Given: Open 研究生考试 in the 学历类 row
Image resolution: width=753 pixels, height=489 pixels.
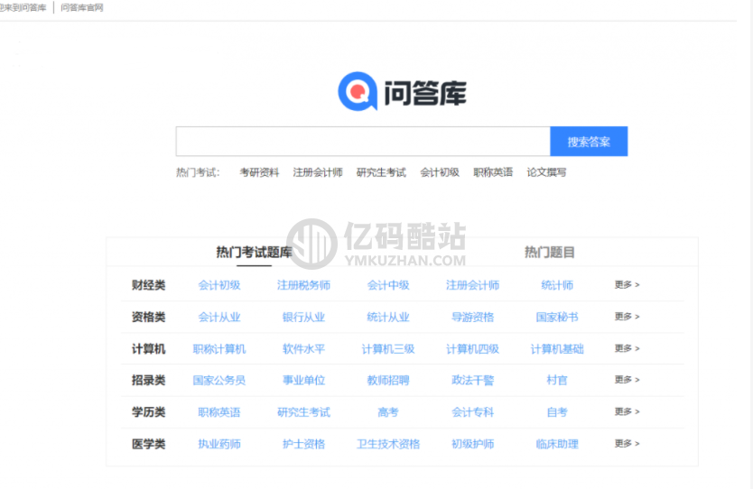Looking at the screenshot, I should [x=303, y=411].
